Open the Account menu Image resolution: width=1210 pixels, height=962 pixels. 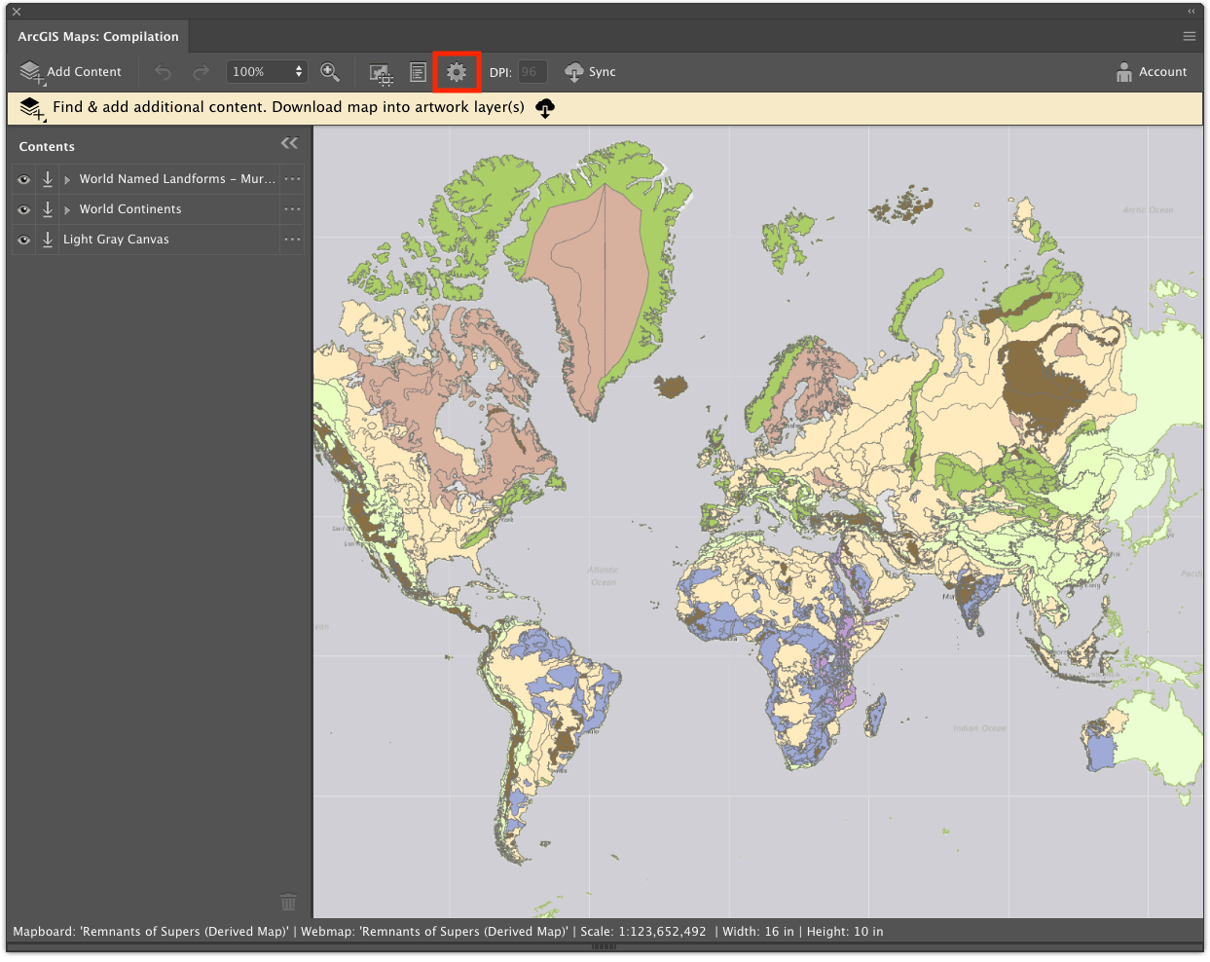click(1152, 72)
